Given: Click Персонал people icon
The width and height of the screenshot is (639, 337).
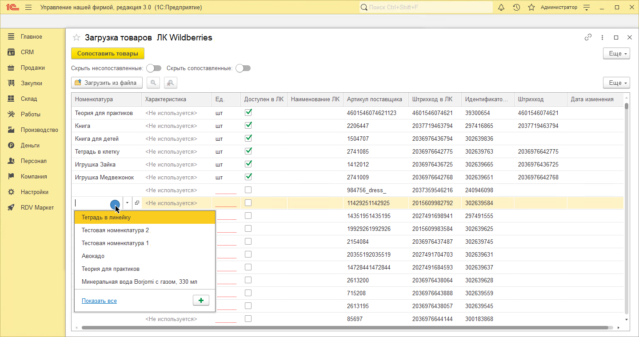Looking at the screenshot, I should (11, 161).
